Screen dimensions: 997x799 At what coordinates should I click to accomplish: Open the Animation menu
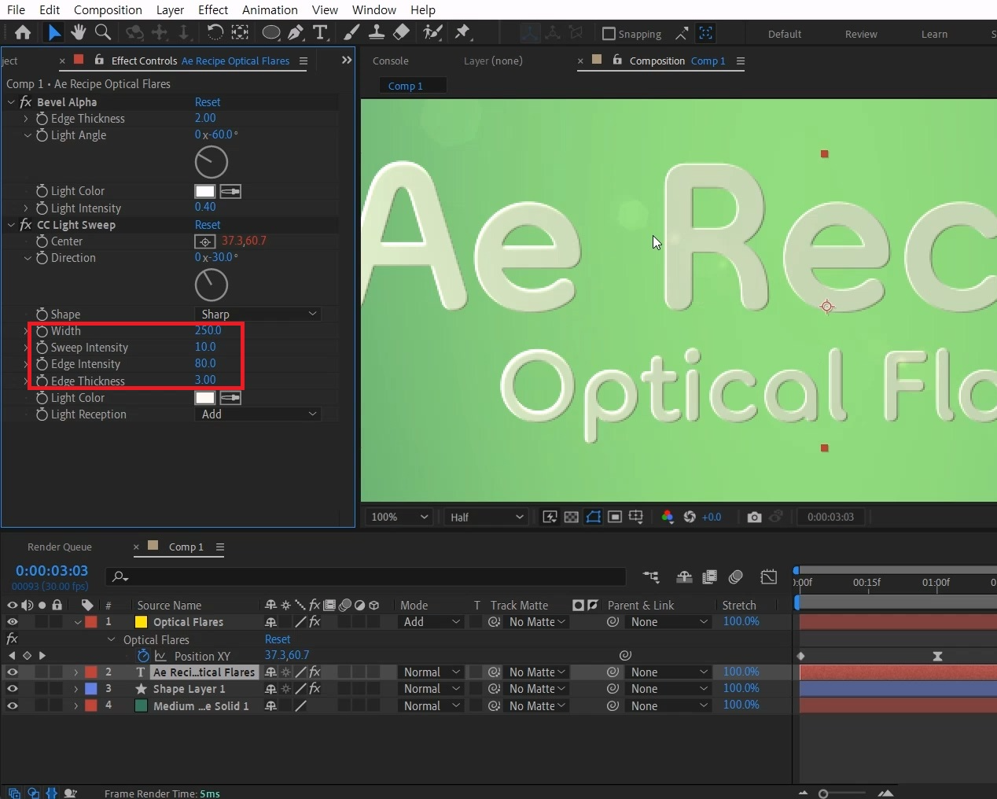coord(270,9)
